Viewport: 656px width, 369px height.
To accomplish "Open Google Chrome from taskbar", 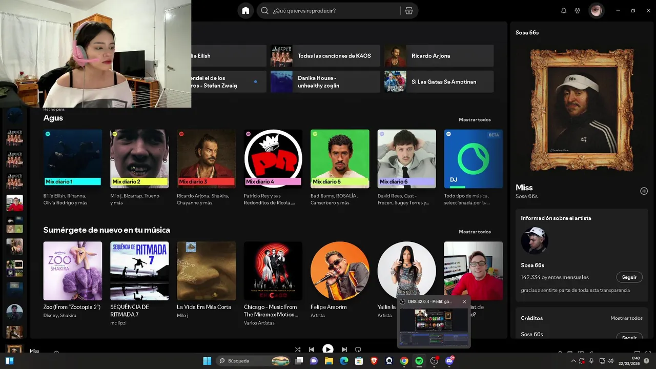I will click(404, 361).
